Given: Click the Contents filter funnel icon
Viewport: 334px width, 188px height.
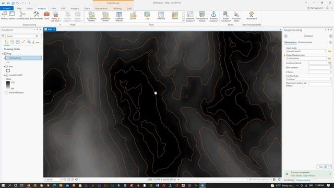Looking at the screenshot, I should pos(3,36).
